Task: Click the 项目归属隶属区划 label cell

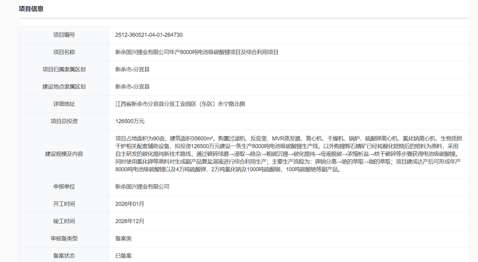Action: 64,70
